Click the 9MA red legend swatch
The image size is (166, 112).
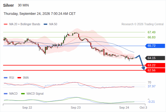coord(19,78)
